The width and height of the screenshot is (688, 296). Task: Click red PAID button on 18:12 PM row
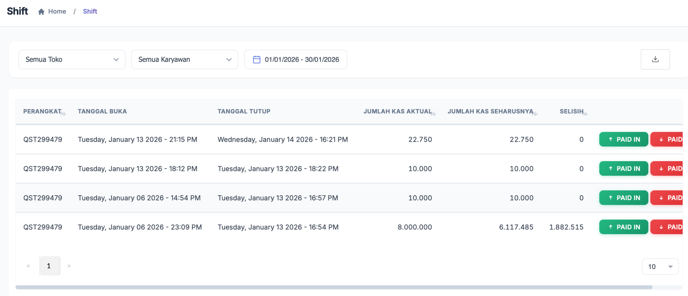(668, 168)
